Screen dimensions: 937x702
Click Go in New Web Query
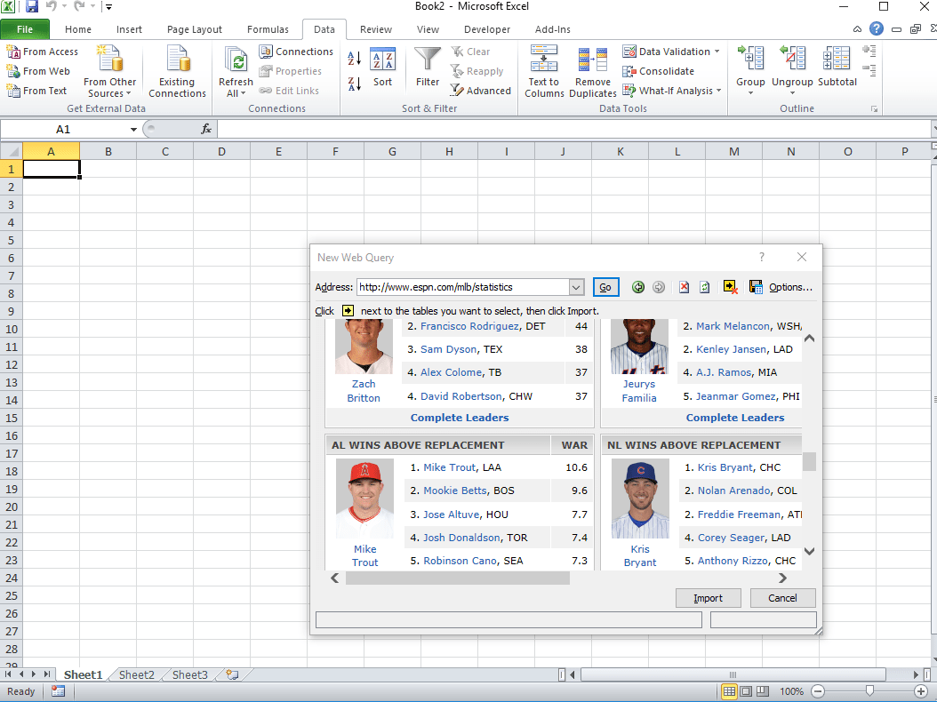[605, 287]
